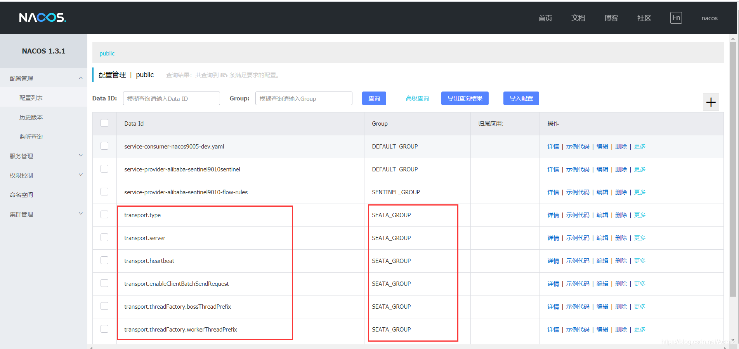
Task: Click 导入配置 button
Action: 521,98
